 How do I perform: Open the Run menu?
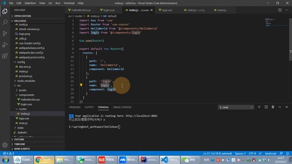pyautogui.click(x=58, y=3)
